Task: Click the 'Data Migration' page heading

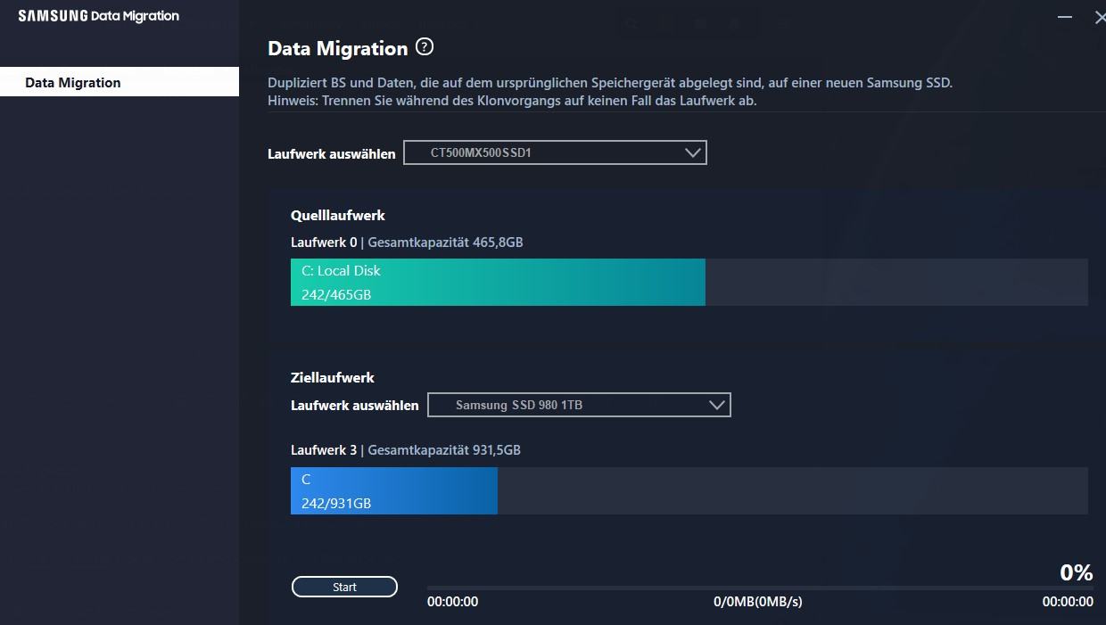Action: pos(338,48)
